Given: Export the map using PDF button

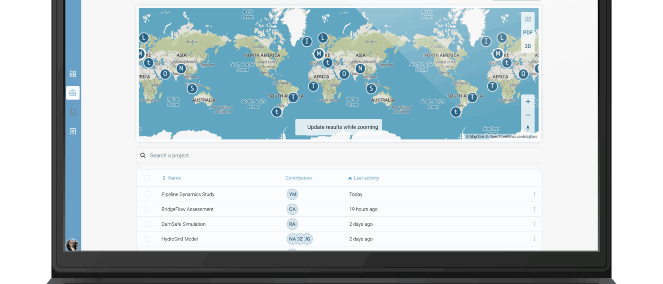Looking at the screenshot, I should [x=528, y=33].
